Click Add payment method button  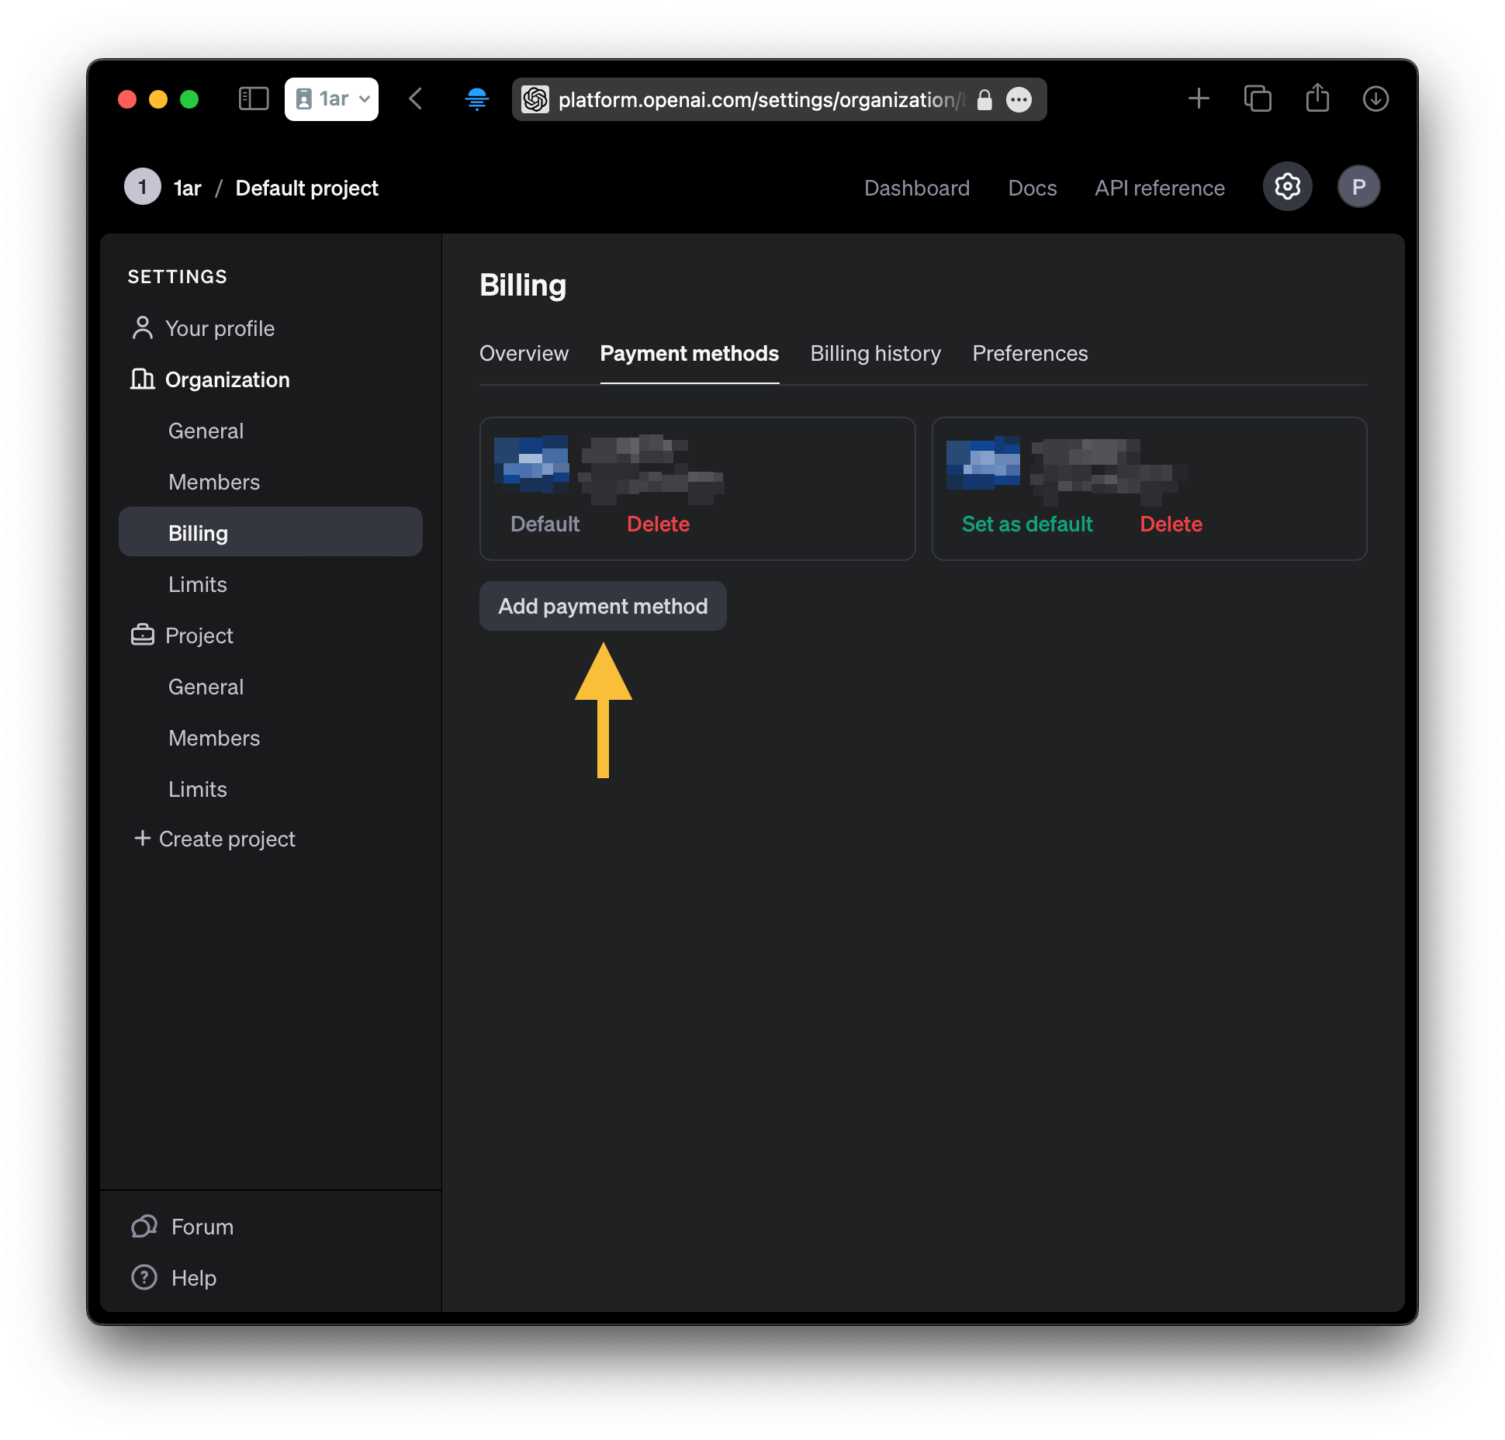602,606
